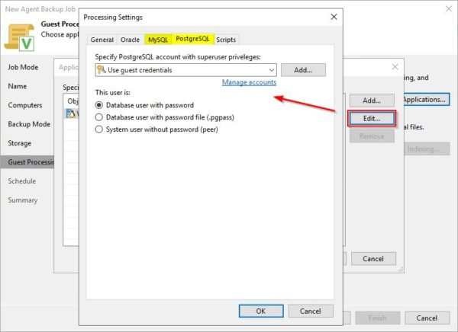
Task: Open the Computers wizard step
Action: [25, 105]
